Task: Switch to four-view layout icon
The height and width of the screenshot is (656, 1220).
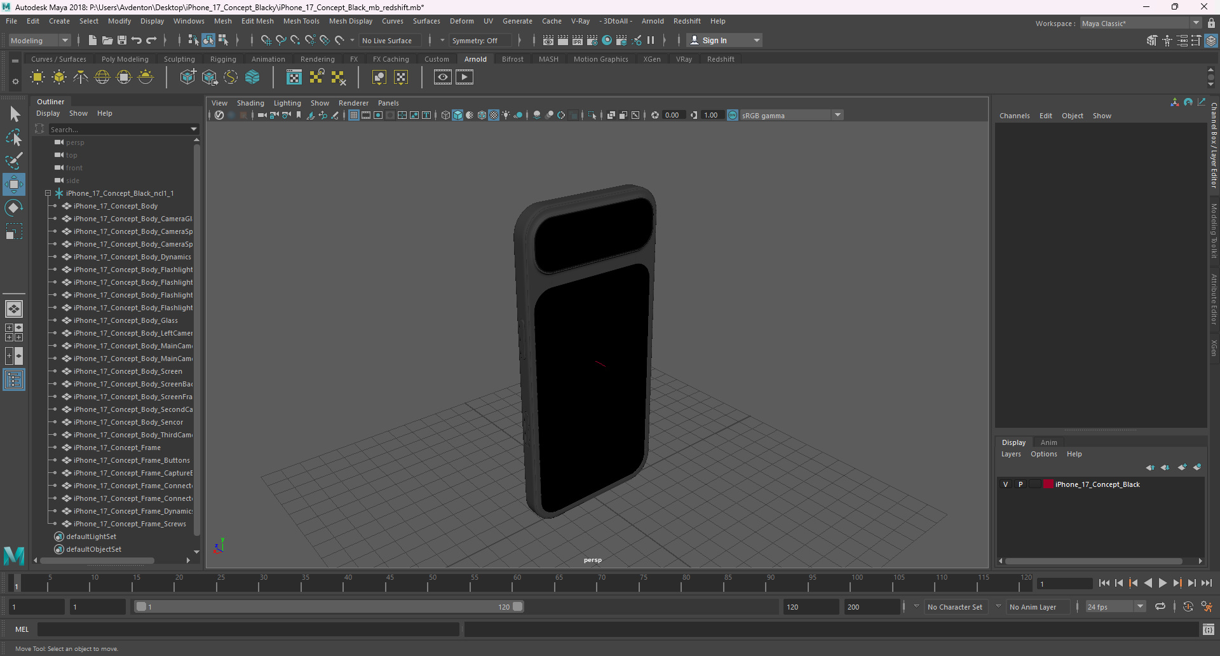Action: click(14, 332)
